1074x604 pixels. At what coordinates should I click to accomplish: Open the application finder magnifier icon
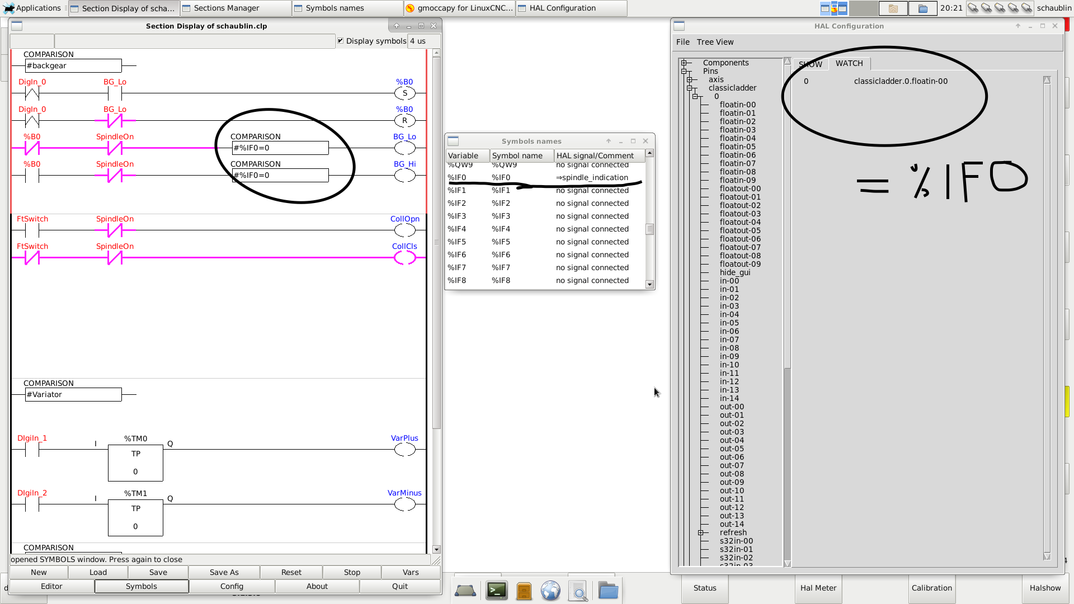(x=578, y=591)
